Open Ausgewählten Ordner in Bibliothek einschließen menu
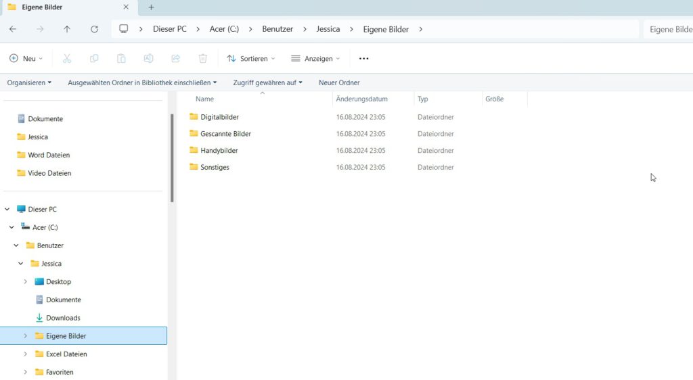 [x=142, y=82]
